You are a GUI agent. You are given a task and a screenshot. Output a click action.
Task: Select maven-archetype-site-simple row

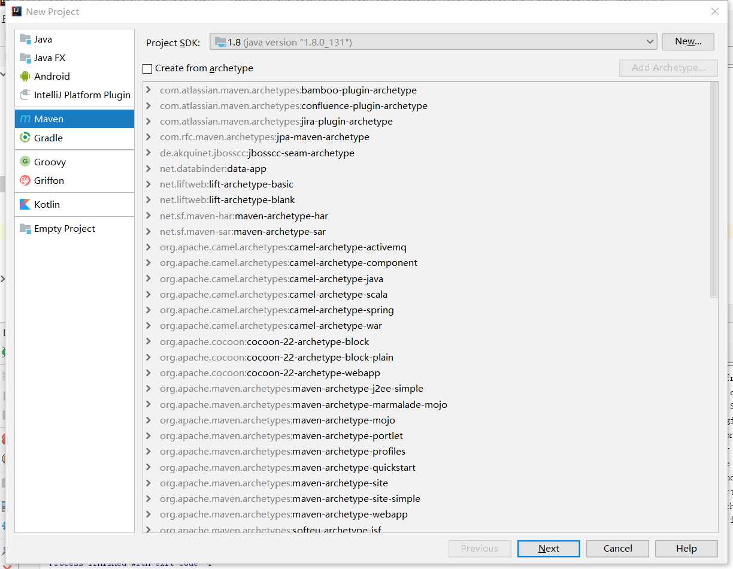[x=426, y=498]
